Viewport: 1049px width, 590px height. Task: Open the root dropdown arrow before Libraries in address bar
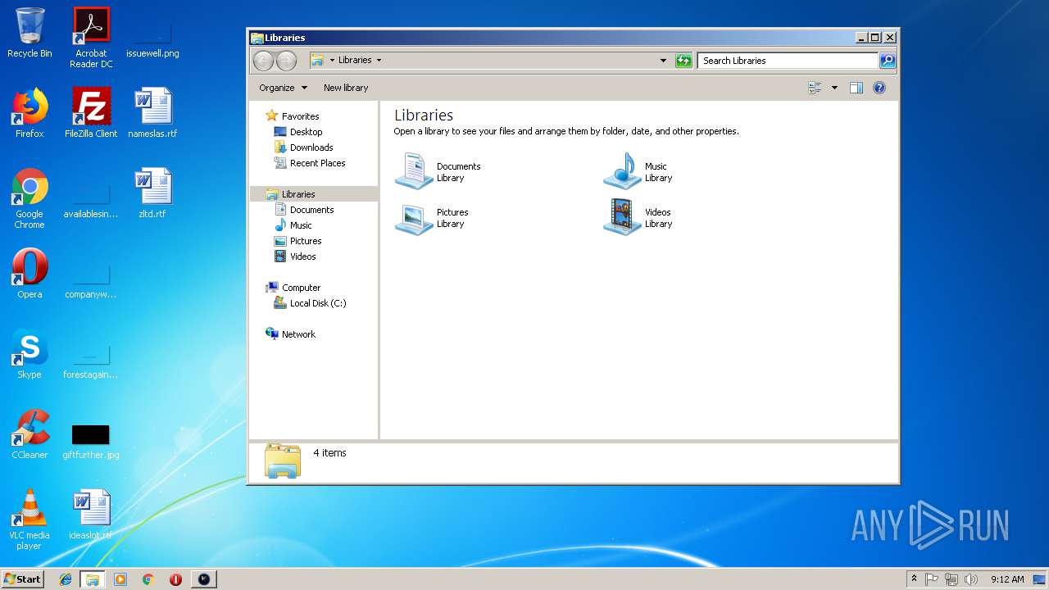[x=332, y=60]
